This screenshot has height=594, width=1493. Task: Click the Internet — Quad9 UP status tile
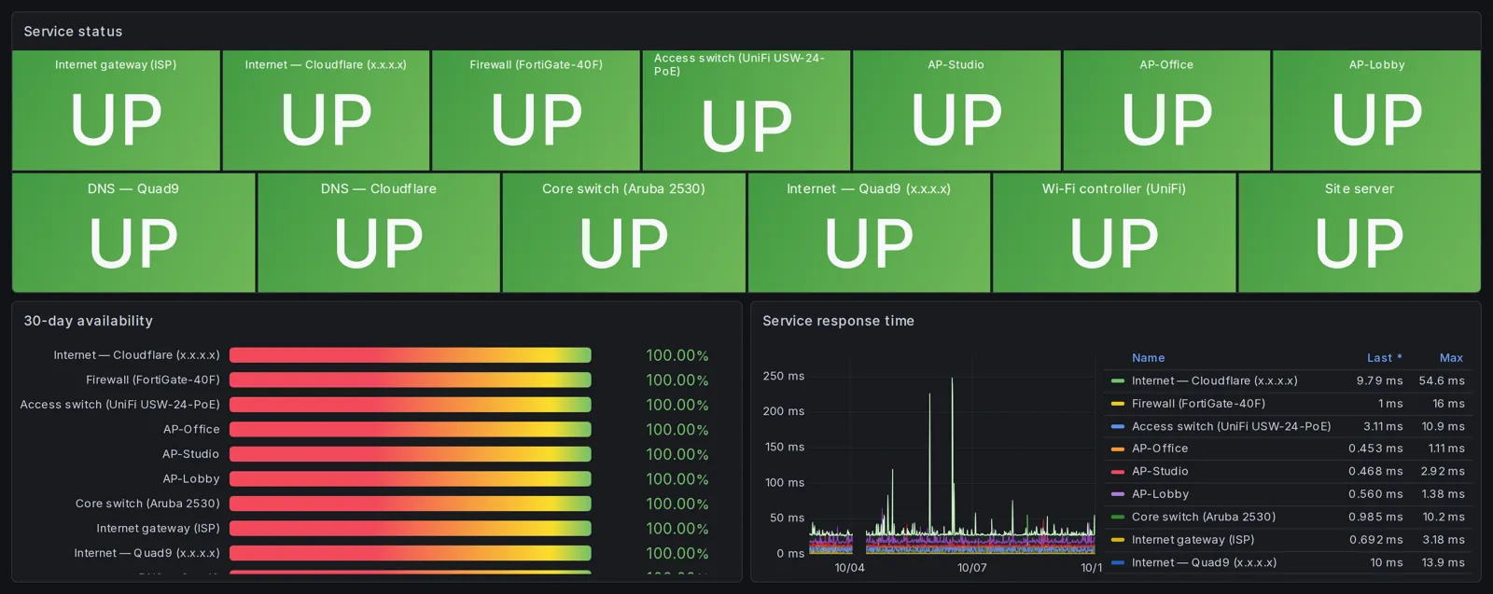coord(869,232)
